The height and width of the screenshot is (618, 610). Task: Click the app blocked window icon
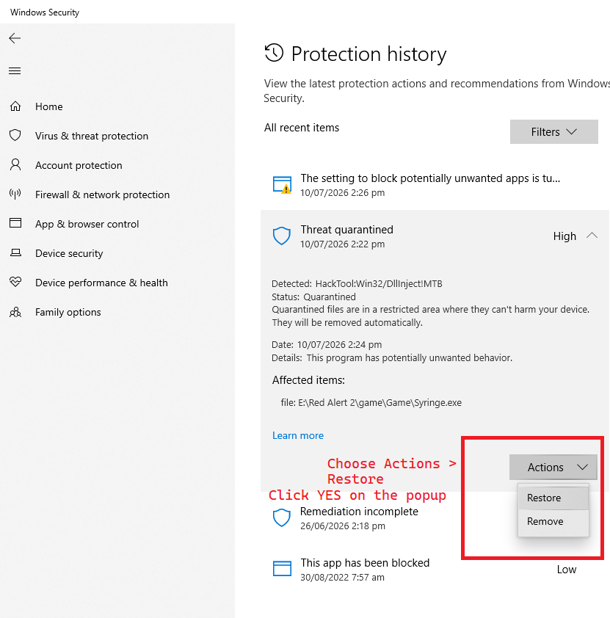[282, 569]
